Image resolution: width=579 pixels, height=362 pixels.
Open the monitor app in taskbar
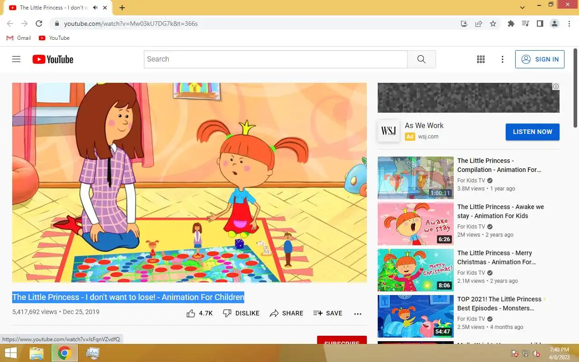92,353
